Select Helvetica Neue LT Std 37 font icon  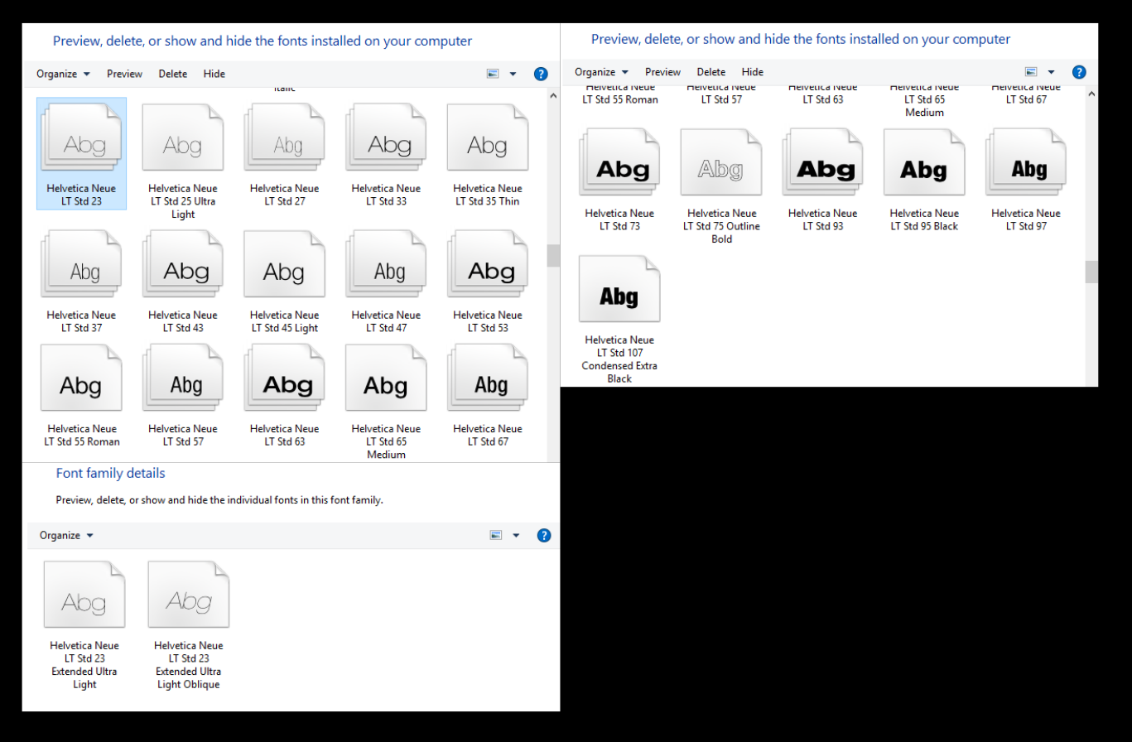click(x=81, y=263)
